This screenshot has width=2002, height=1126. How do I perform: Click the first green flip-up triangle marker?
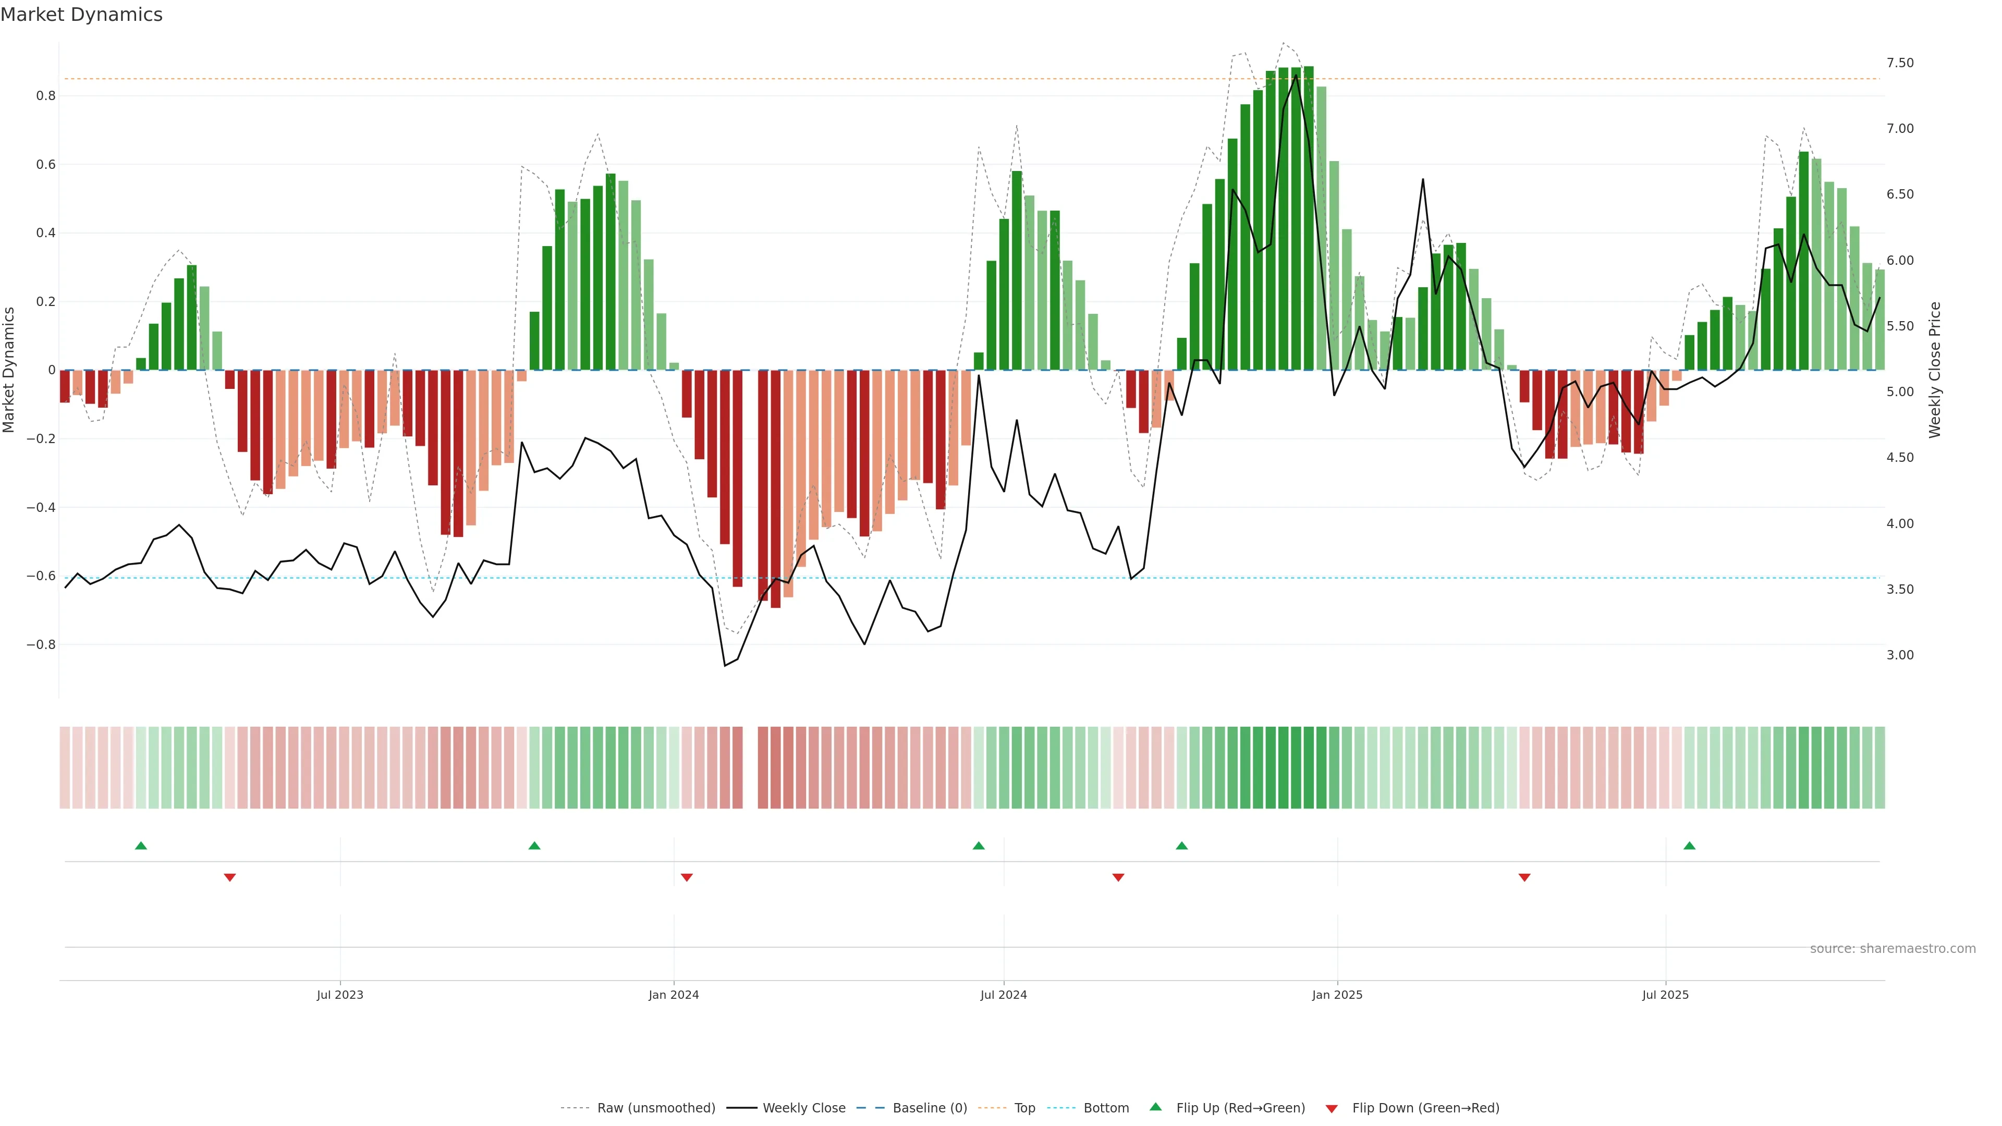pyautogui.click(x=141, y=846)
